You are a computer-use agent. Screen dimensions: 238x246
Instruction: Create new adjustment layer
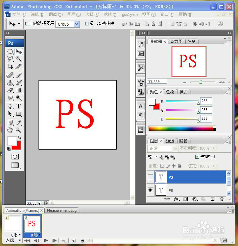point(195,199)
